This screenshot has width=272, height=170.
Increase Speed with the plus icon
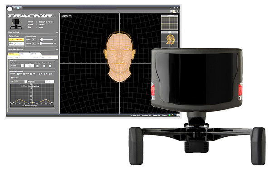tap(55, 39)
